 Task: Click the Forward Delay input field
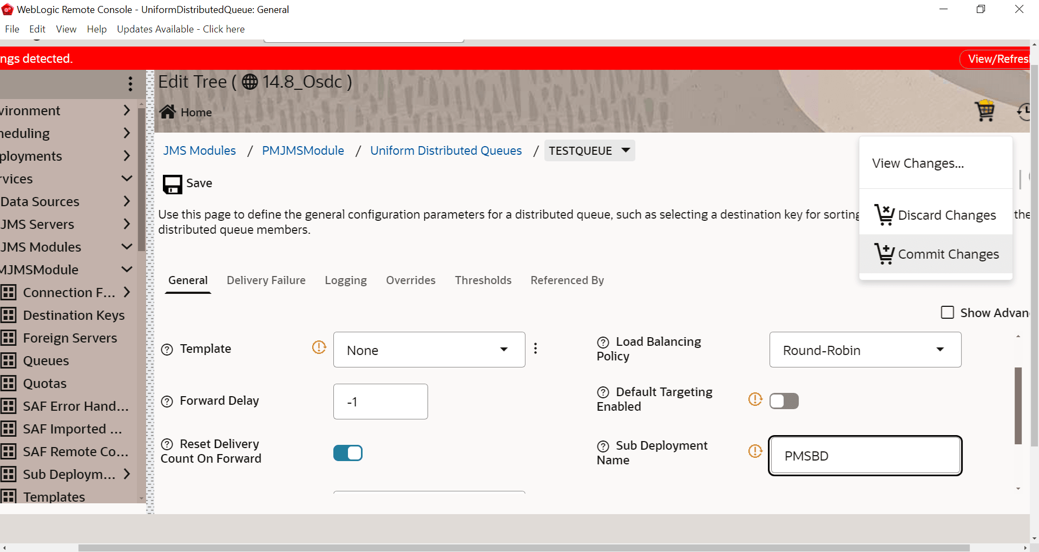[x=380, y=402]
